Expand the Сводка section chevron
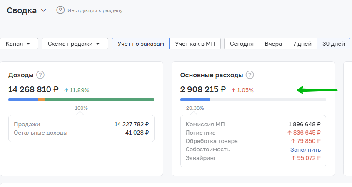Screen dimensions: 352x187 [44, 10]
